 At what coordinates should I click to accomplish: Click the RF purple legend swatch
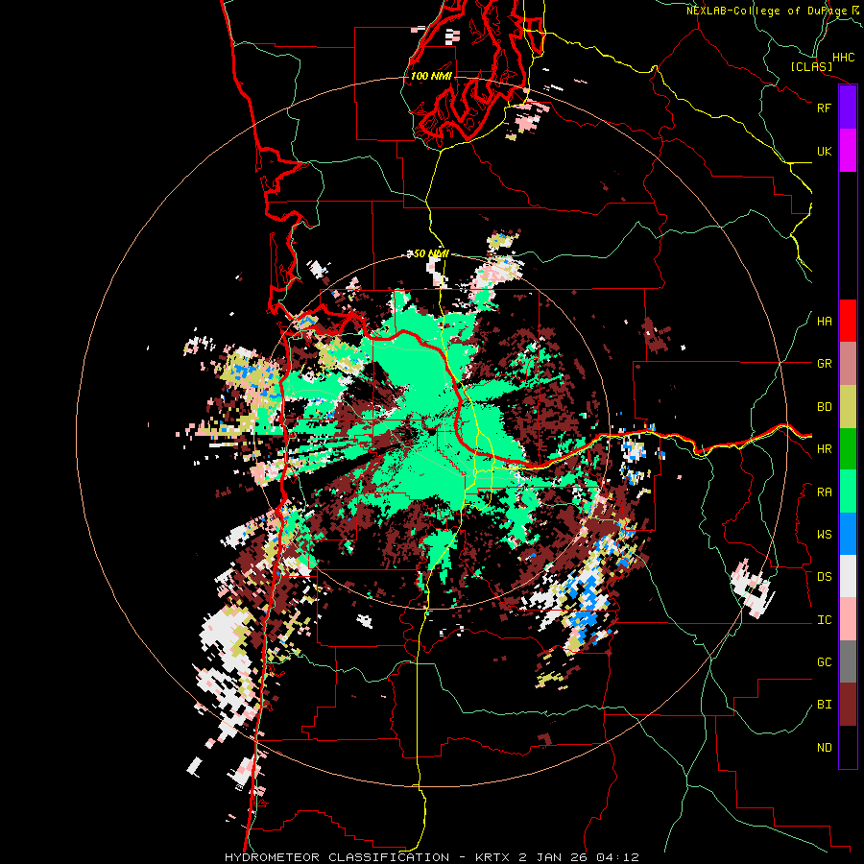(848, 108)
